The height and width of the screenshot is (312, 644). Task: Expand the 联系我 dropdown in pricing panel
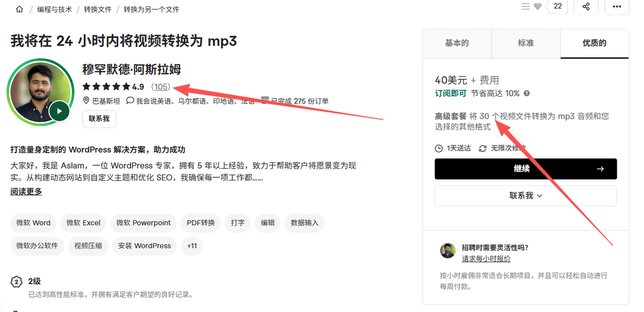point(526,195)
